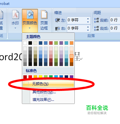Pick the standard green swatch
Image resolution: width=120 pixels, height=124 pixels.
[x=51, y=77]
